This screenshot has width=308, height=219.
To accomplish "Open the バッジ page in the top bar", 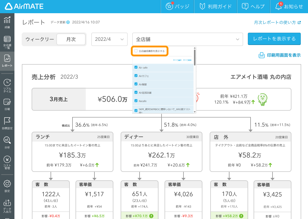I will point(177,6).
